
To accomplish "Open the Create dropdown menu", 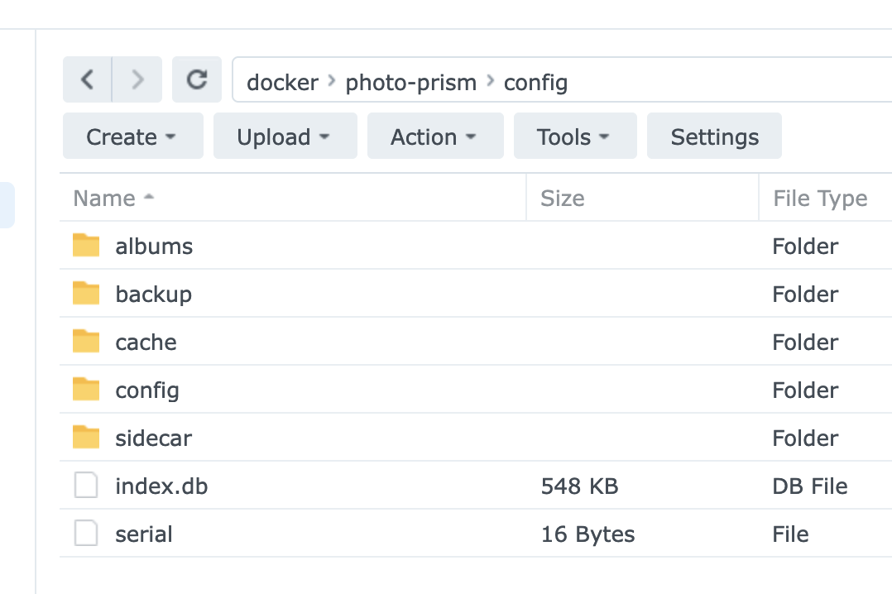I will [133, 136].
